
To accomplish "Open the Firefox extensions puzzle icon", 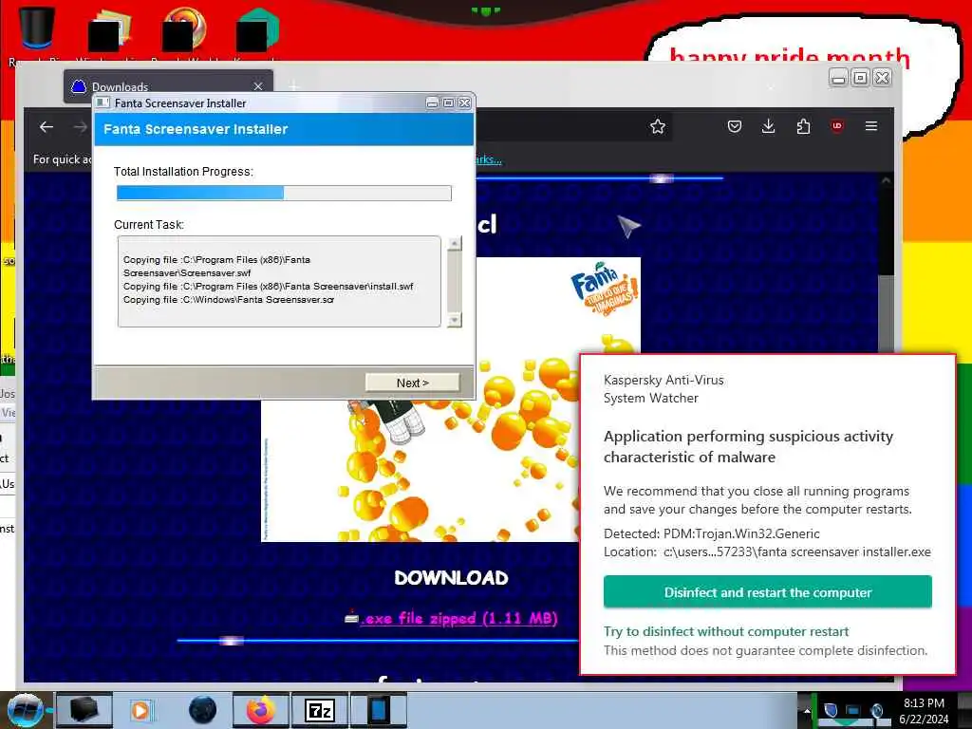I will pyautogui.click(x=803, y=126).
